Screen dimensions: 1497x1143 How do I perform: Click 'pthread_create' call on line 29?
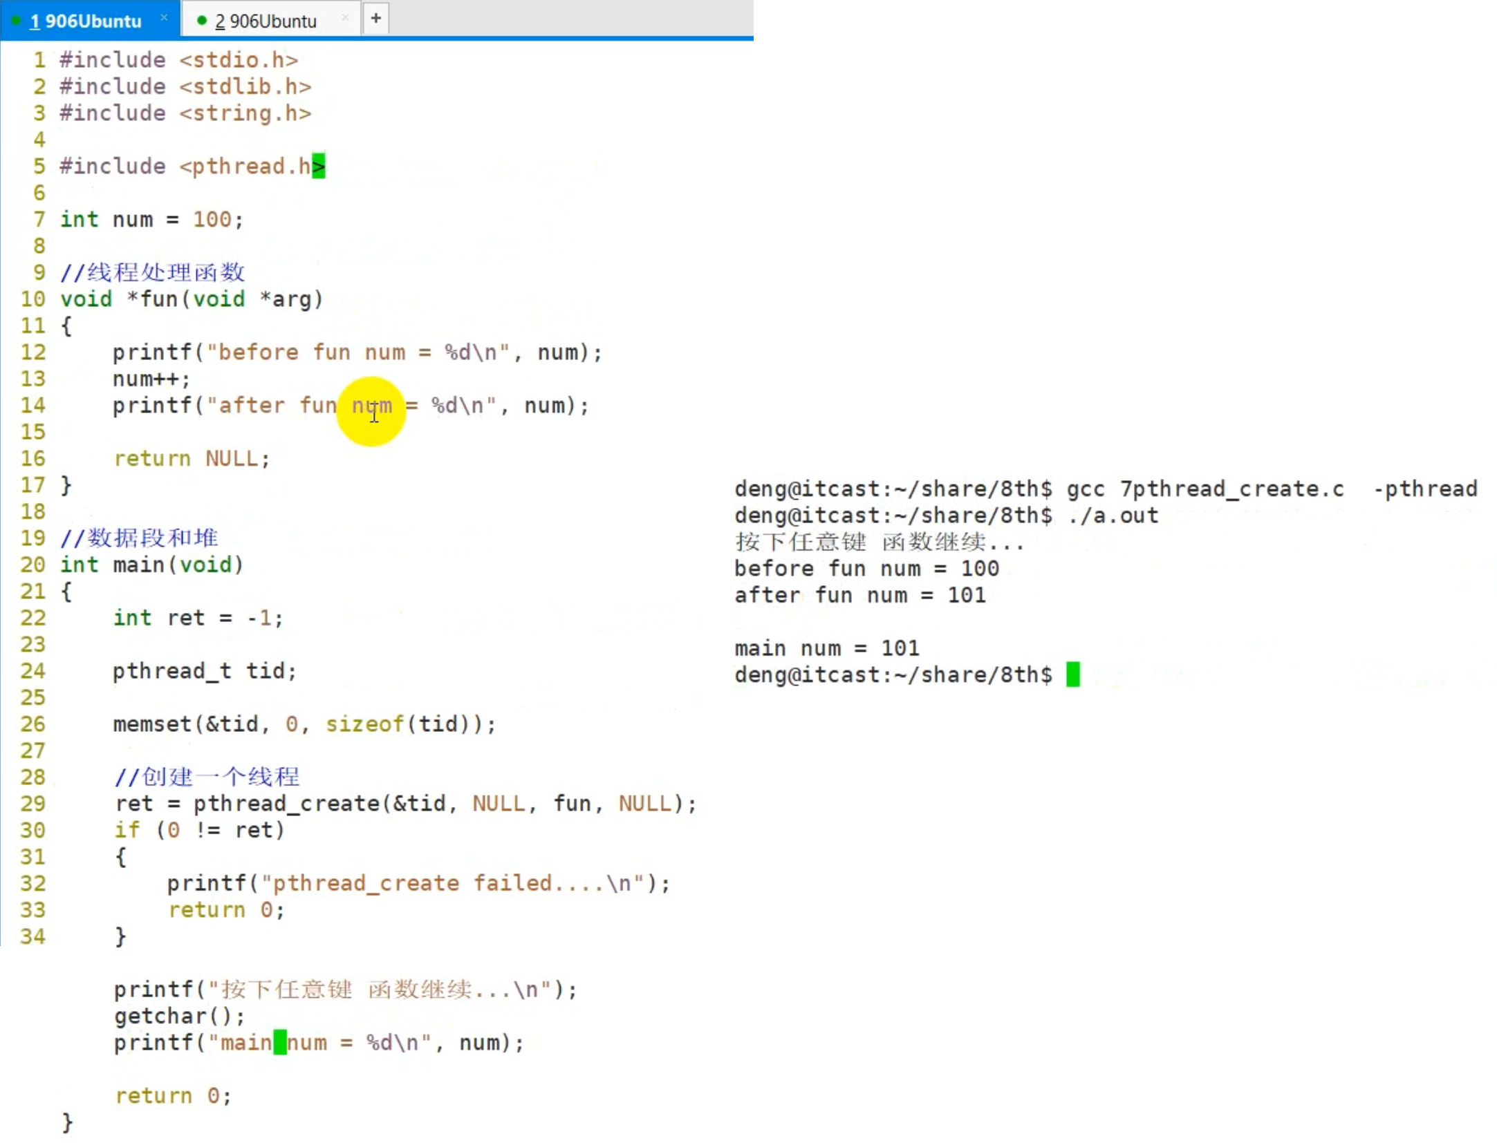tap(286, 803)
